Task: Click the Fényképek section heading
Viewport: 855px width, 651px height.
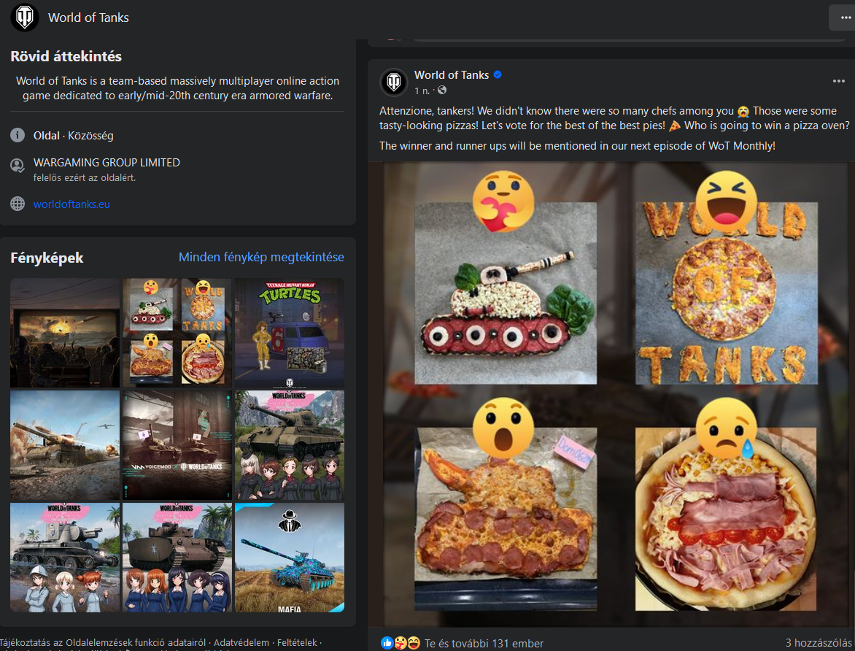Action: point(47,258)
